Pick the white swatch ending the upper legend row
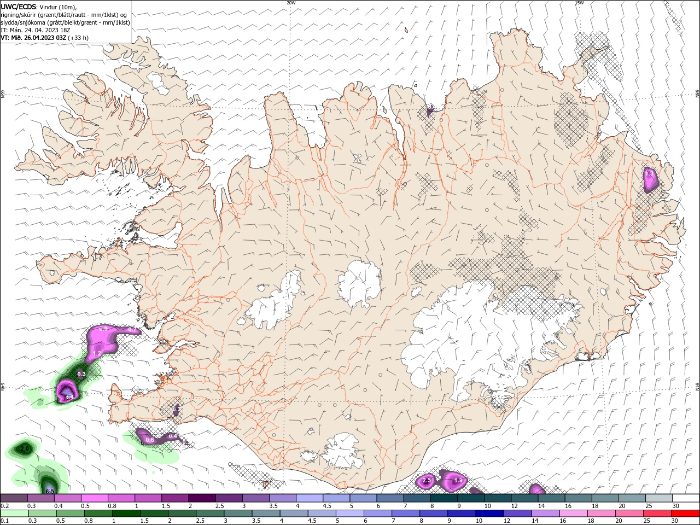The image size is (700, 525). [x=686, y=498]
